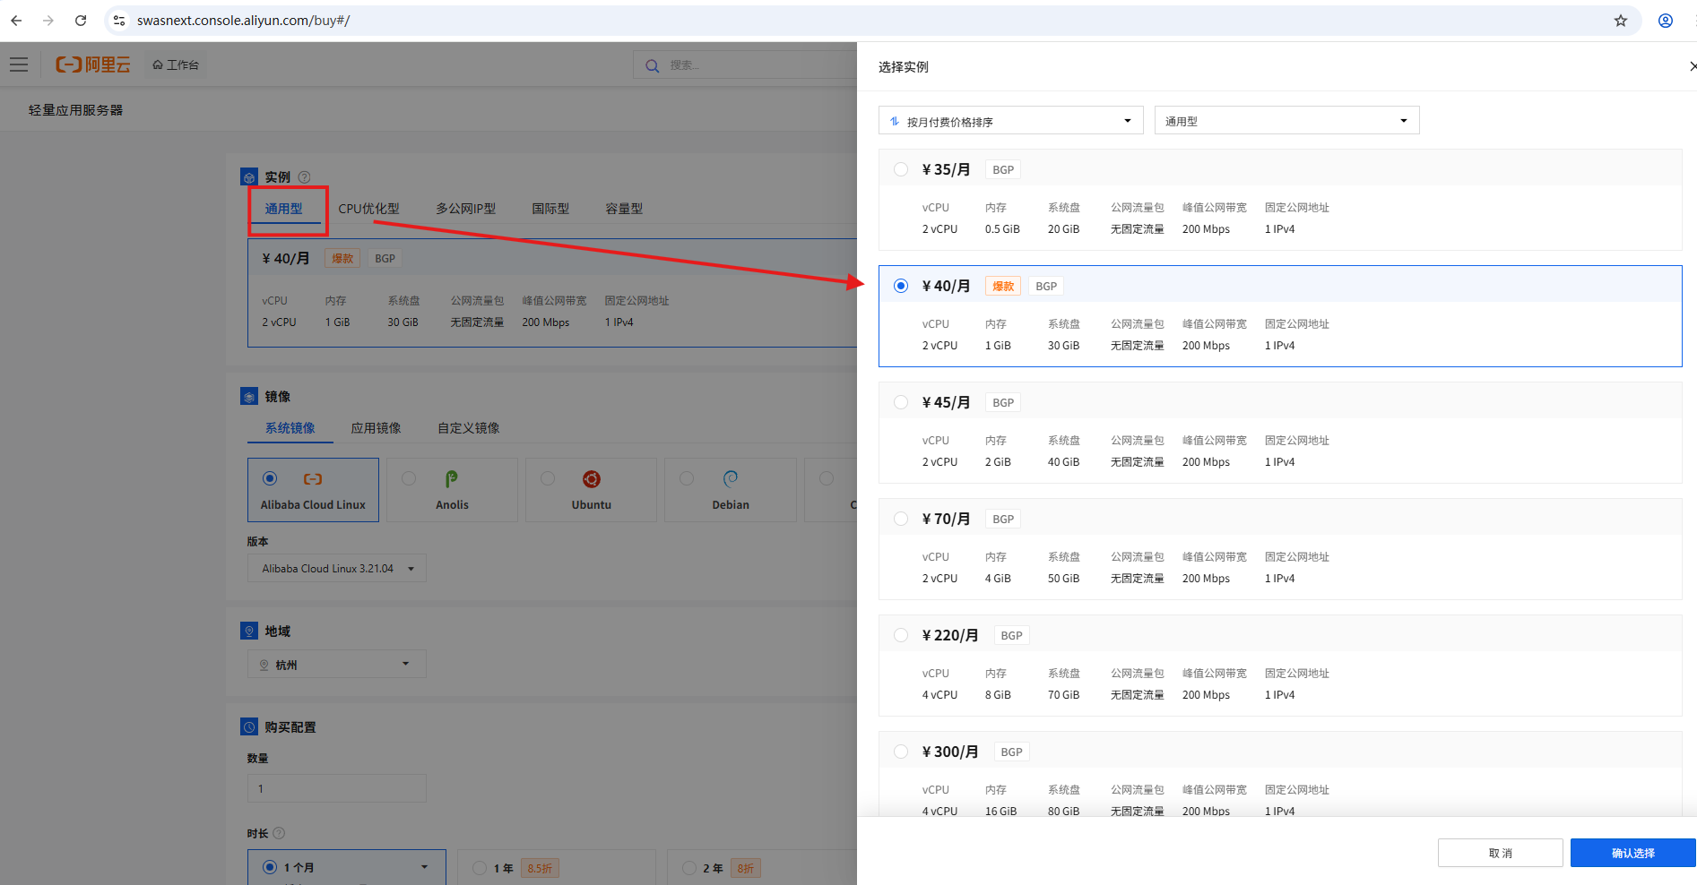Reload the page with the refresh icon
This screenshot has width=1697, height=885.
81,21
